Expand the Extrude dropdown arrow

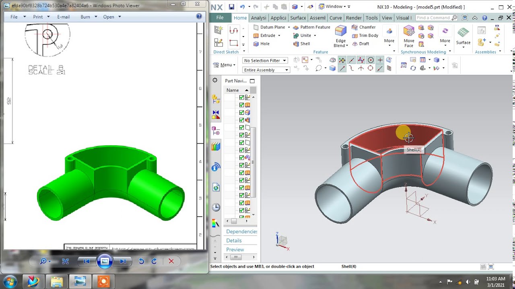(x=279, y=36)
